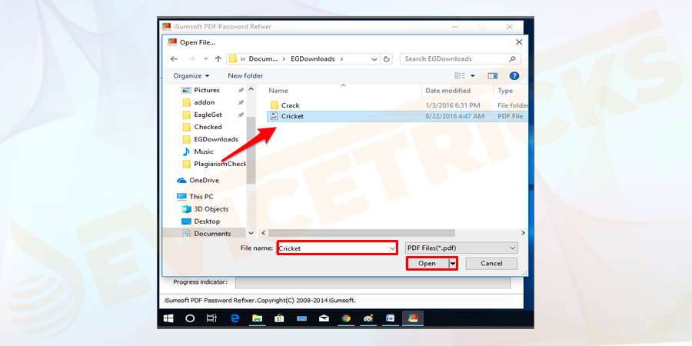Click the Back navigation arrow
This screenshot has height=346, width=692.
[x=174, y=58]
